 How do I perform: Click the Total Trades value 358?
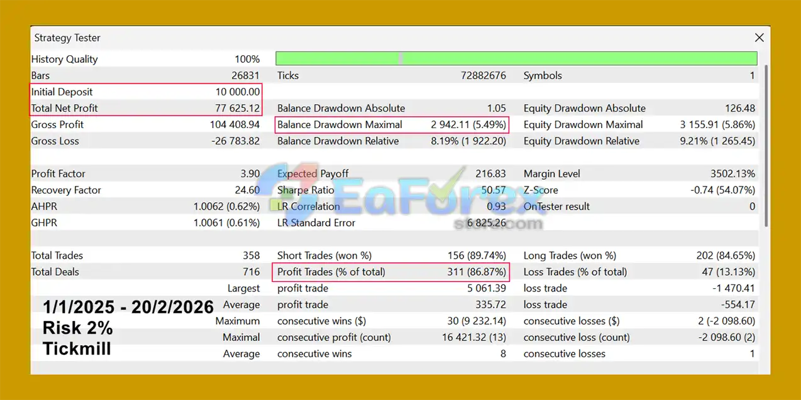251,256
